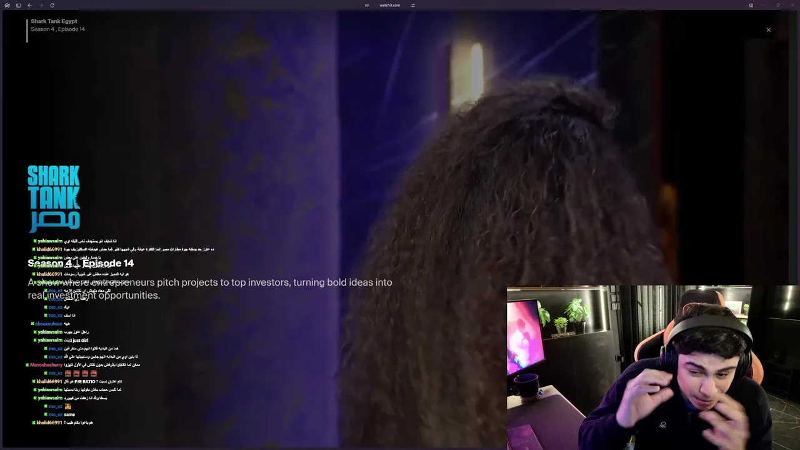Viewport: 800px width, 450px height.
Task: Click the Manoshasherry chat username
Action: pos(46,365)
